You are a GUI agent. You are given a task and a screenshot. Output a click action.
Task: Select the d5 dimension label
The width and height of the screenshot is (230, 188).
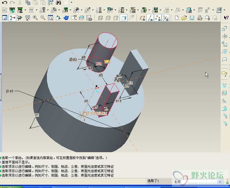pos(101,75)
